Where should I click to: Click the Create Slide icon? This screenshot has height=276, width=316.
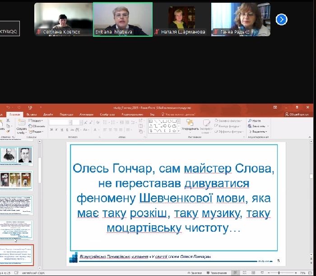click(21, 124)
